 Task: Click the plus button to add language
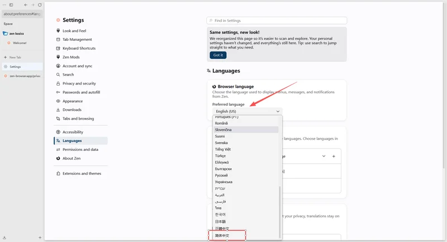click(334, 156)
